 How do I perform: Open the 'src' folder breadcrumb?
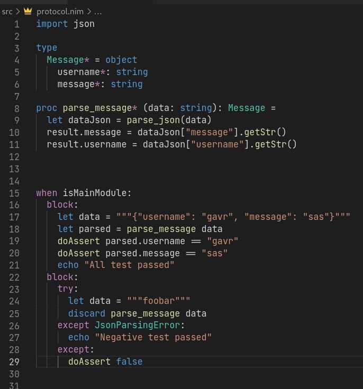coord(7,12)
